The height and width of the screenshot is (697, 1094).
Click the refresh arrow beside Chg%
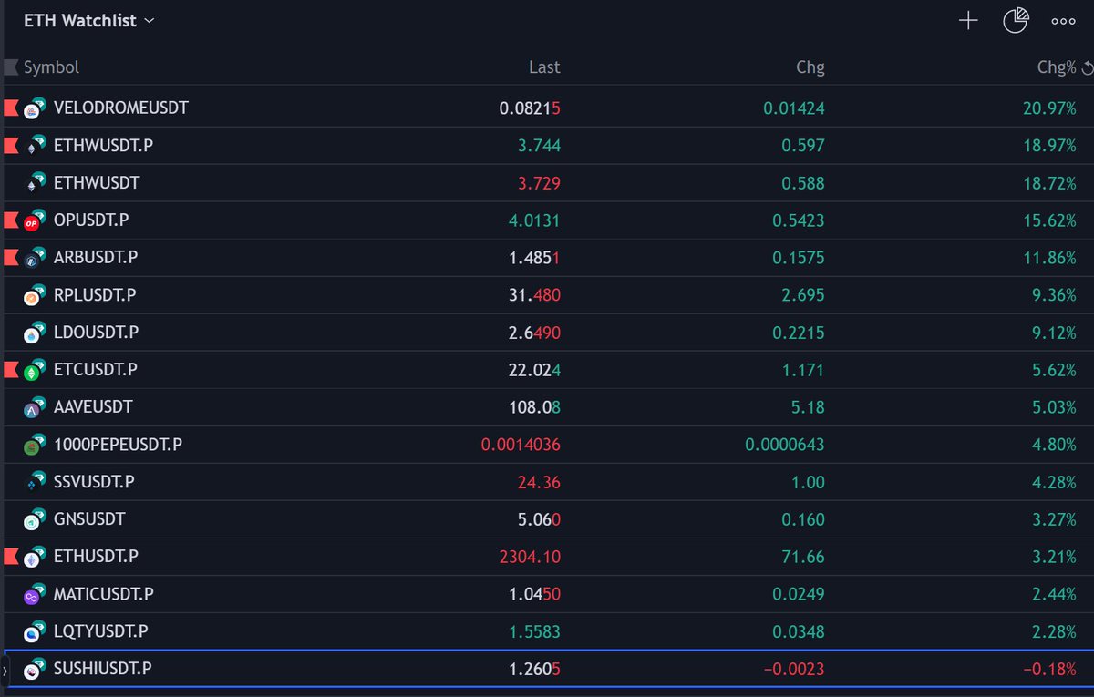[x=1087, y=68]
